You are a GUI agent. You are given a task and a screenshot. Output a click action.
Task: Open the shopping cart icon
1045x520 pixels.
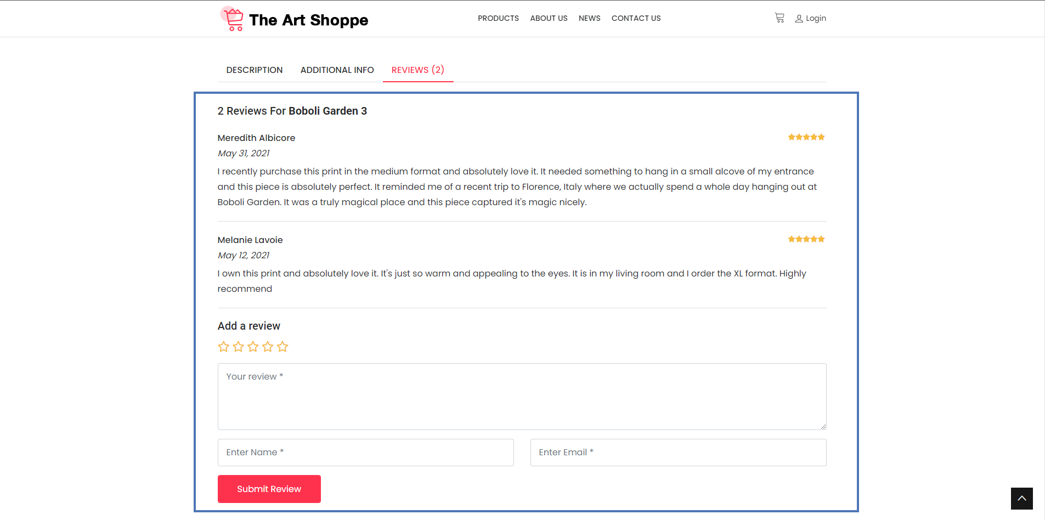click(779, 18)
